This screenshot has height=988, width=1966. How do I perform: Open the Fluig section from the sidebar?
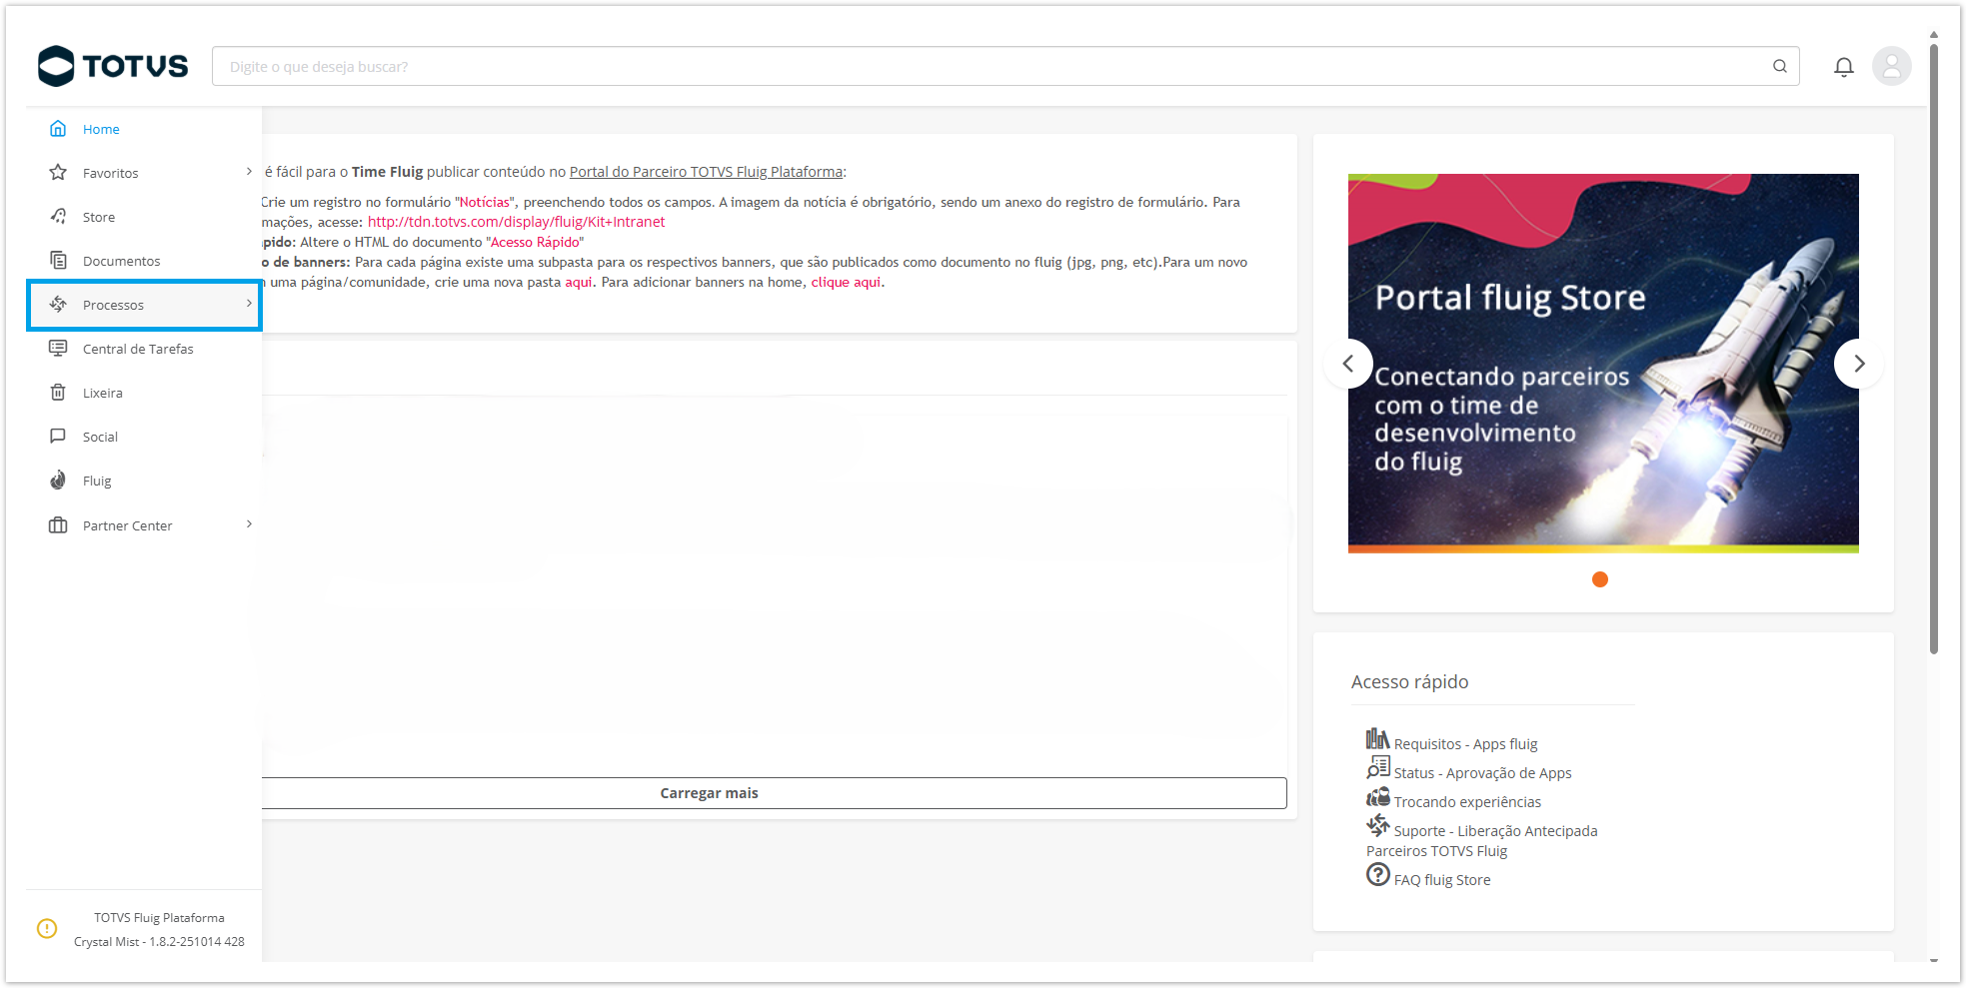tap(96, 480)
